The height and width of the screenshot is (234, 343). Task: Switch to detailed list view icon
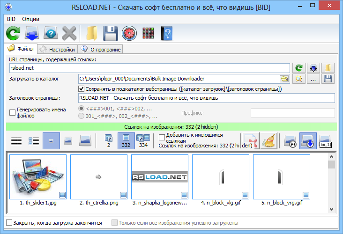[x=34, y=141]
